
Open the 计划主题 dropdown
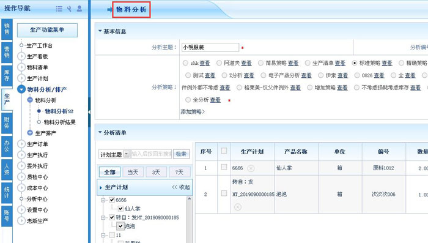coord(127,154)
